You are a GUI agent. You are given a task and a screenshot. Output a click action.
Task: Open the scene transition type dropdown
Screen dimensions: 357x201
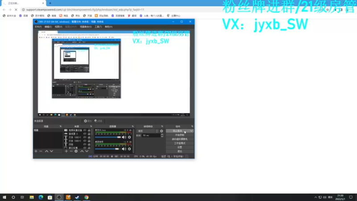click(x=148, y=131)
